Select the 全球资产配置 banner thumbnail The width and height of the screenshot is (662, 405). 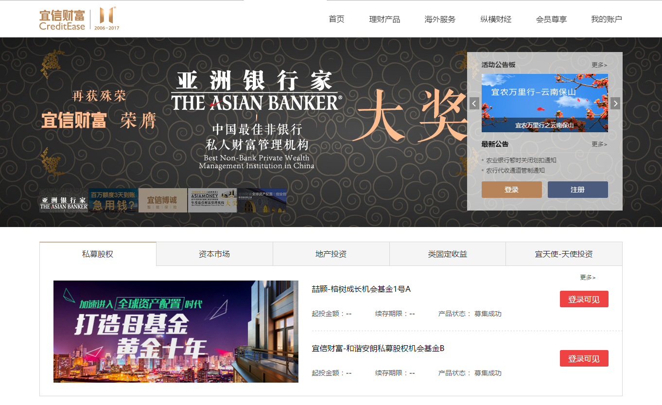click(x=261, y=200)
